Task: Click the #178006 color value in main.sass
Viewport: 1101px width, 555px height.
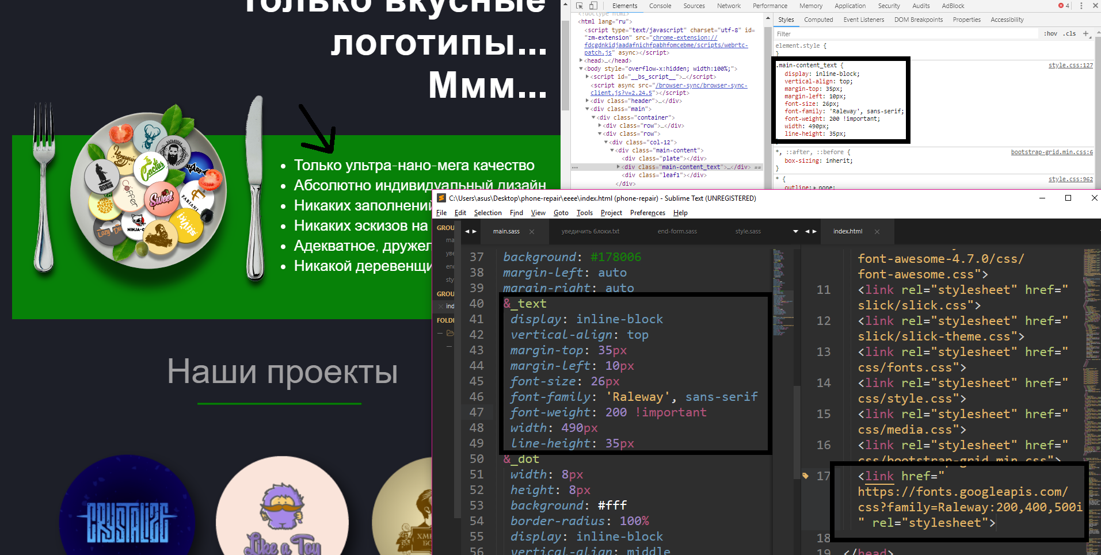Action: point(615,257)
